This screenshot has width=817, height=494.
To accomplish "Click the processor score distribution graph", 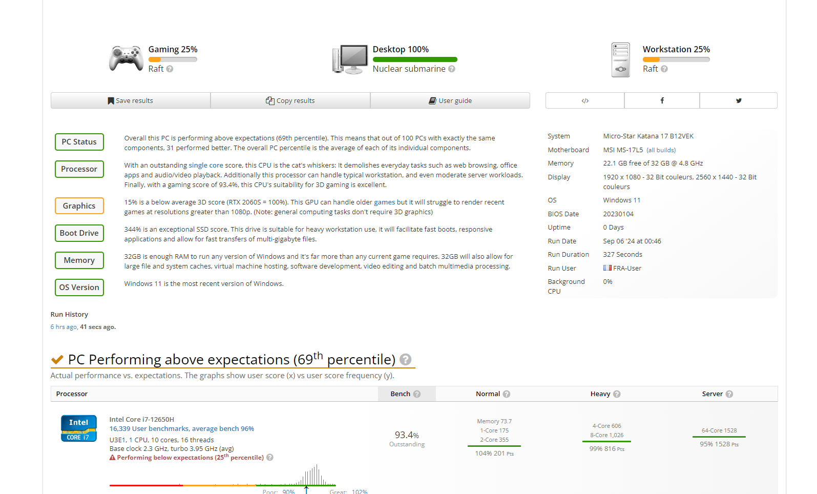I will click(x=223, y=475).
